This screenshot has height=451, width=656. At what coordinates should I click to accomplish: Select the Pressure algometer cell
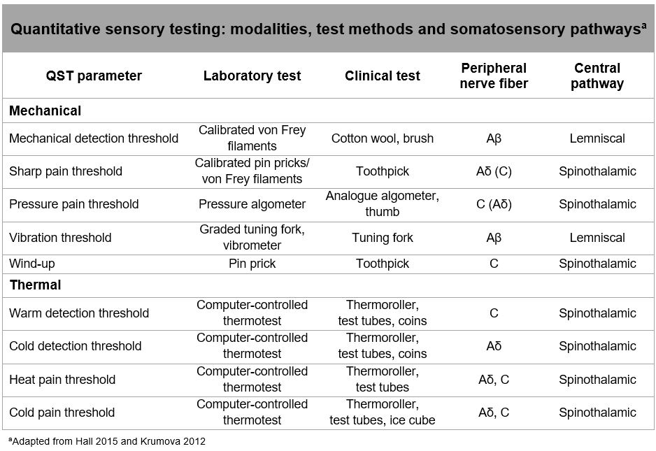[x=252, y=204]
